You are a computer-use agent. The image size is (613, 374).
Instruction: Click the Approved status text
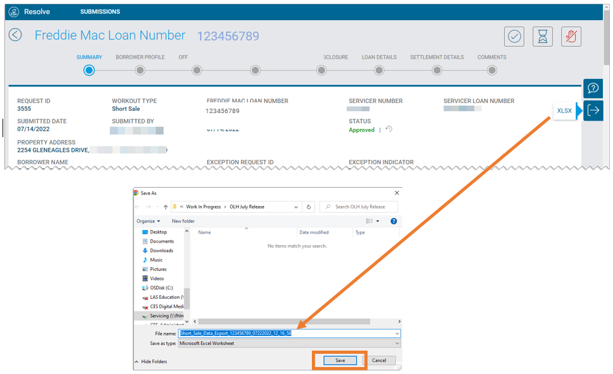coord(362,130)
